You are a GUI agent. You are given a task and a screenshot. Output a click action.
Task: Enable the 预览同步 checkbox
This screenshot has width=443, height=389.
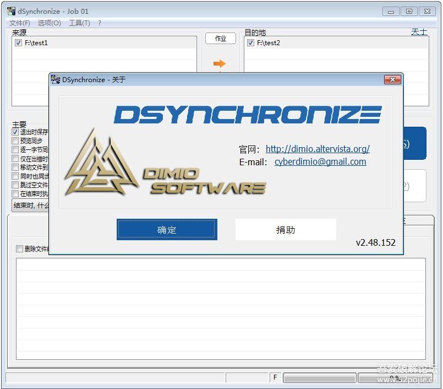(15, 141)
